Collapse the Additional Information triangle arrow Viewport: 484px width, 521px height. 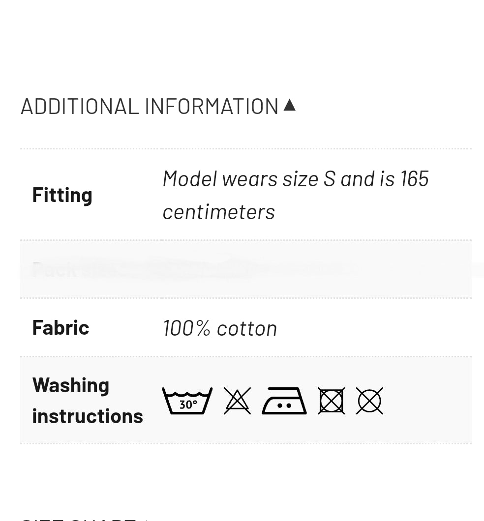(290, 105)
